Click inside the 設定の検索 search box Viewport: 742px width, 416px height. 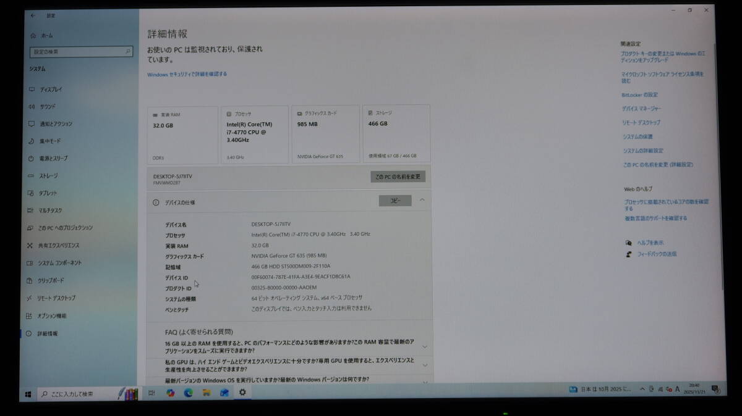[81, 52]
